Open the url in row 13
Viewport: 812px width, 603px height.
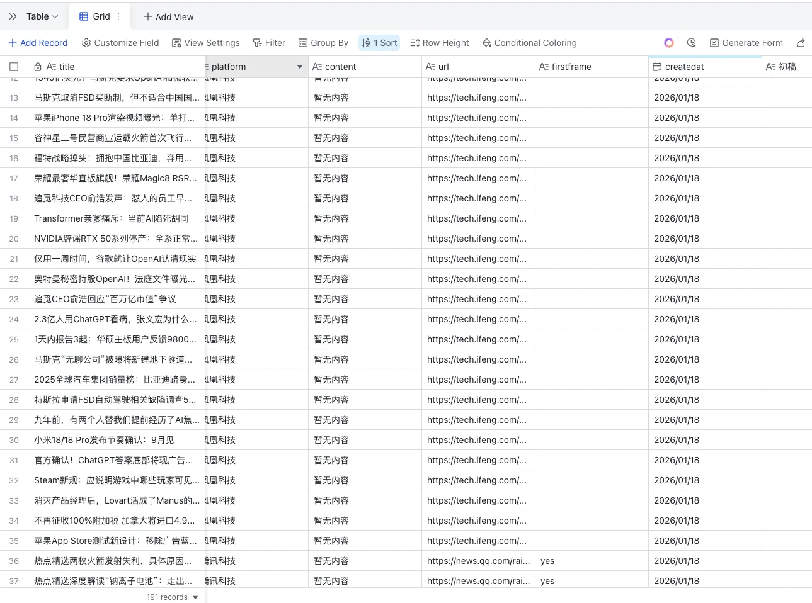point(477,98)
